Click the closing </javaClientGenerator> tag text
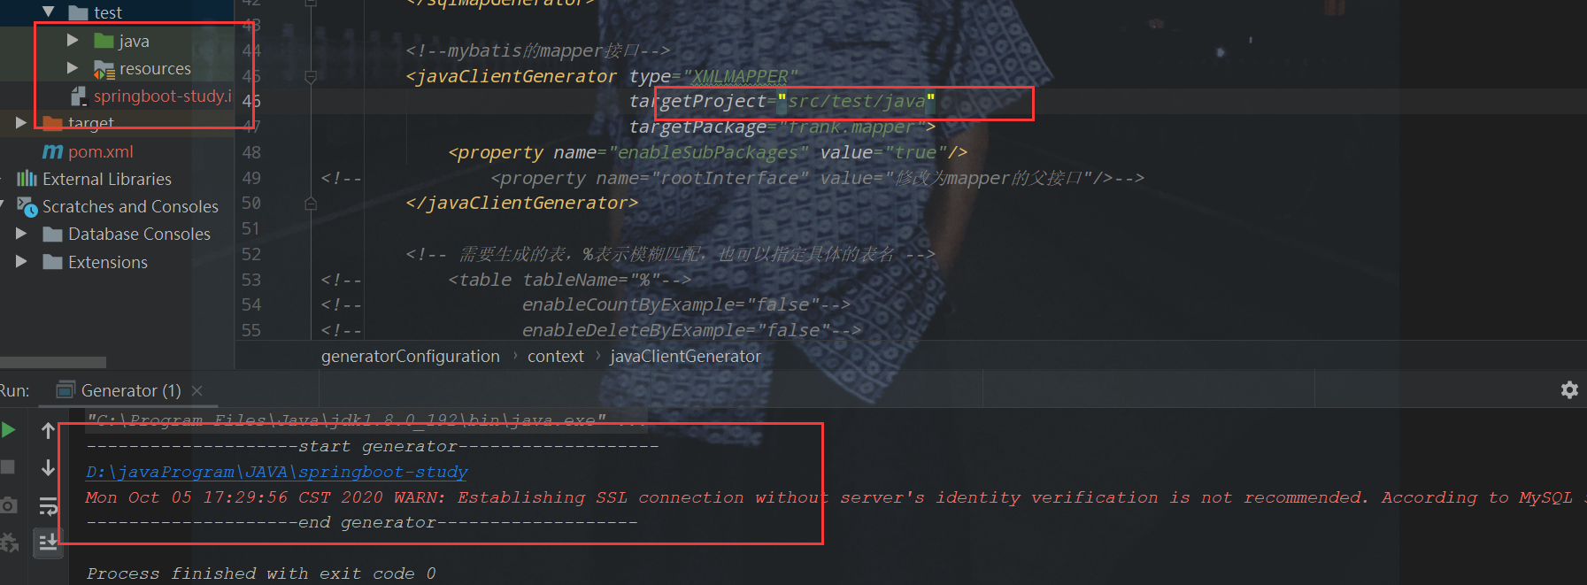1587x585 pixels. [522, 203]
